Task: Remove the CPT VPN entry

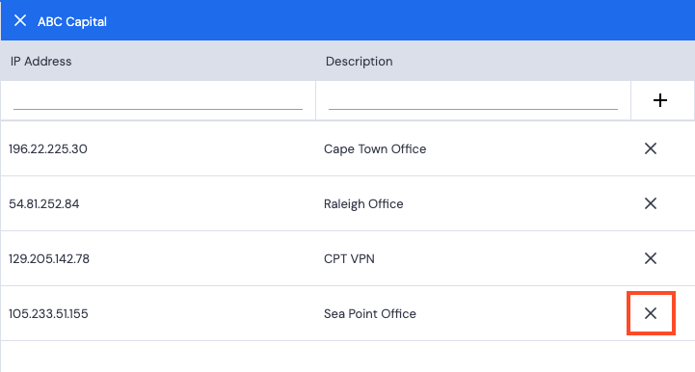Action: click(x=651, y=258)
